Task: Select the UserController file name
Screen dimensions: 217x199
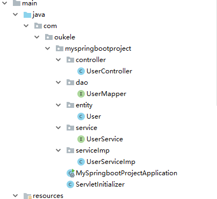Action: pyautogui.click(x=110, y=71)
